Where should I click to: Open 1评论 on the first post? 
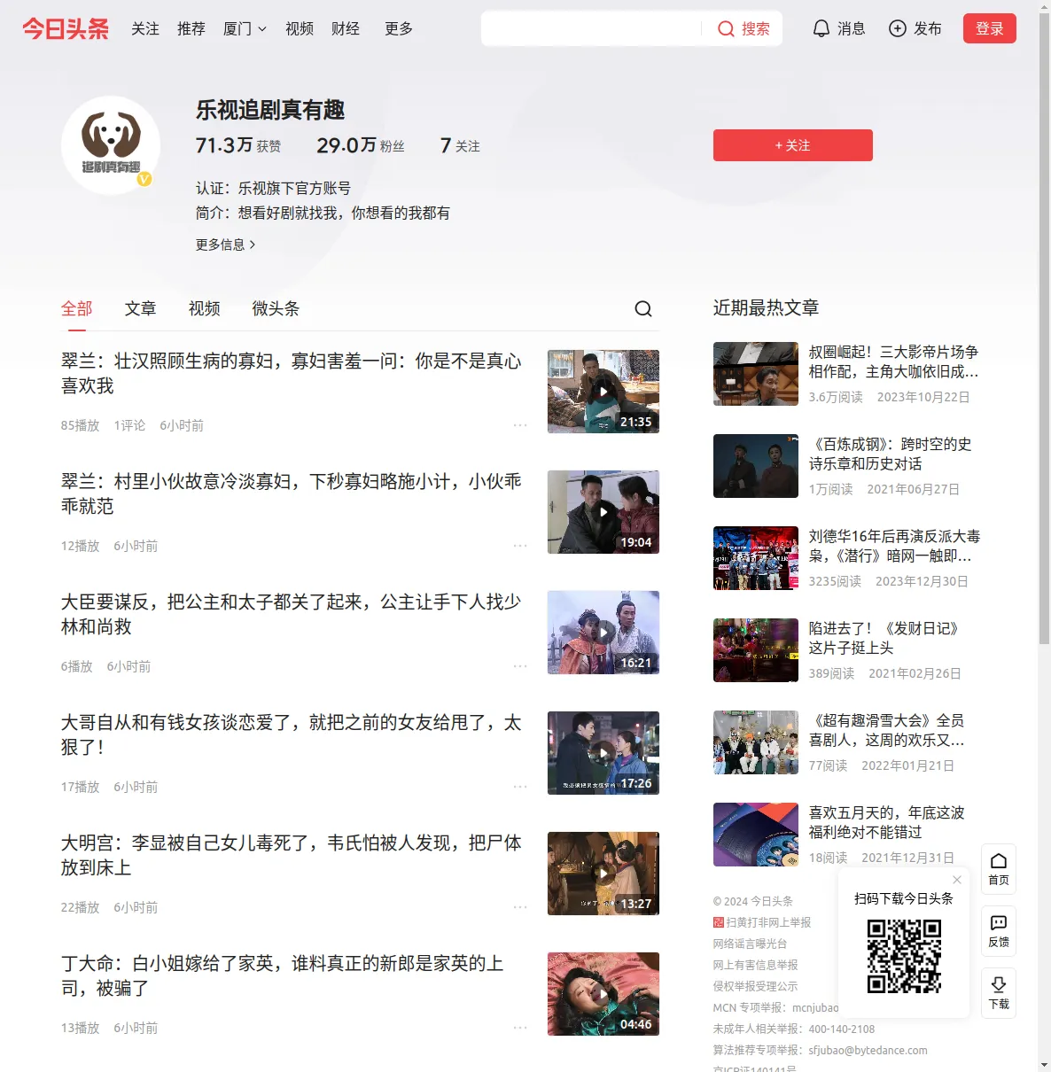pos(129,425)
